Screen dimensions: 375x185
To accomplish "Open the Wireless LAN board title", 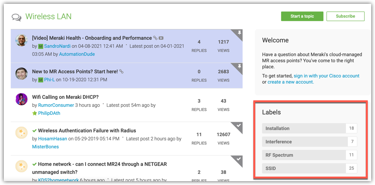I will (x=48, y=16).
